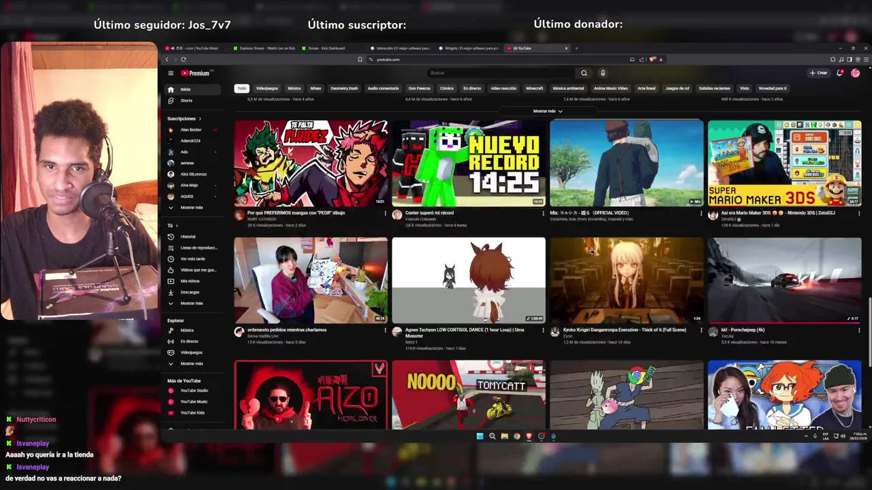Open File Explorer from taskbar
This screenshot has width=872, height=490.
(x=504, y=436)
